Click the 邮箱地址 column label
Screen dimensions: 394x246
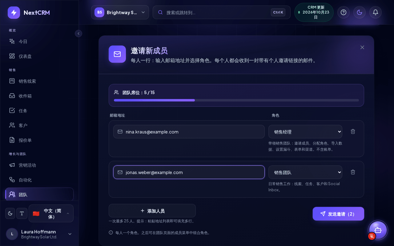point(118,115)
